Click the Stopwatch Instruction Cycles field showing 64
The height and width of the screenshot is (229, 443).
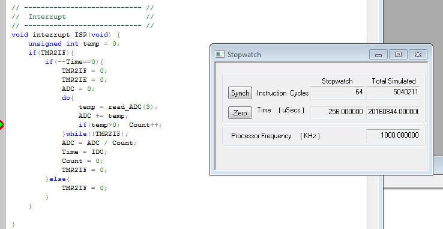pos(337,93)
